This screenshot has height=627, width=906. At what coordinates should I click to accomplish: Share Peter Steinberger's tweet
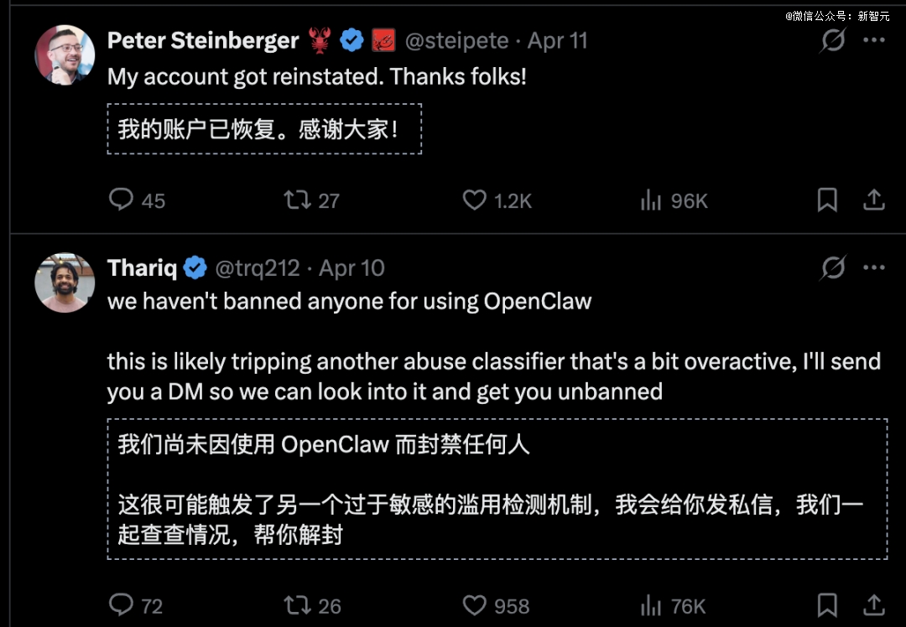tap(873, 199)
